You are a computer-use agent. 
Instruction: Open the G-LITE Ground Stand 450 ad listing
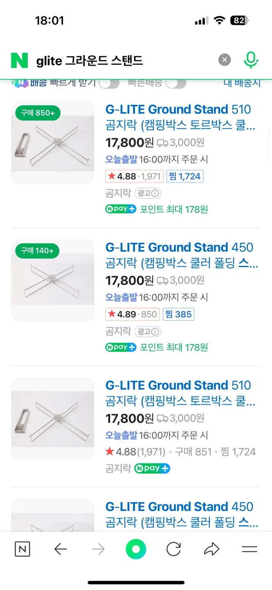tap(179, 247)
